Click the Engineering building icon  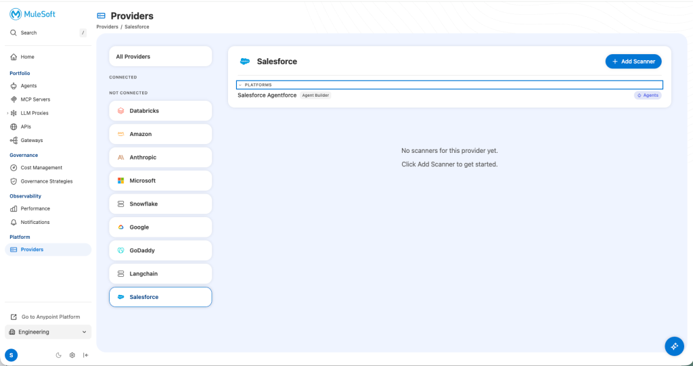tap(12, 332)
